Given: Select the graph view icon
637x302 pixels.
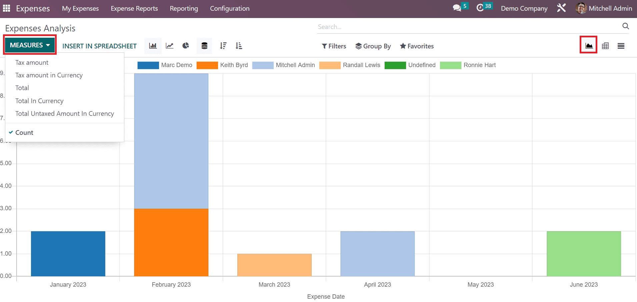Looking at the screenshot, I should click(589, 45).
